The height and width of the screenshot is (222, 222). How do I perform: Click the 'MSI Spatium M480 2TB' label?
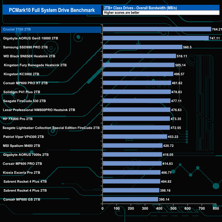coord(22,146)
